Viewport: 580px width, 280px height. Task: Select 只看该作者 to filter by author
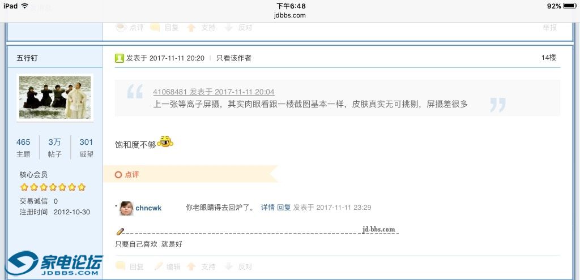pyautogui.click(x=234, y=58)
